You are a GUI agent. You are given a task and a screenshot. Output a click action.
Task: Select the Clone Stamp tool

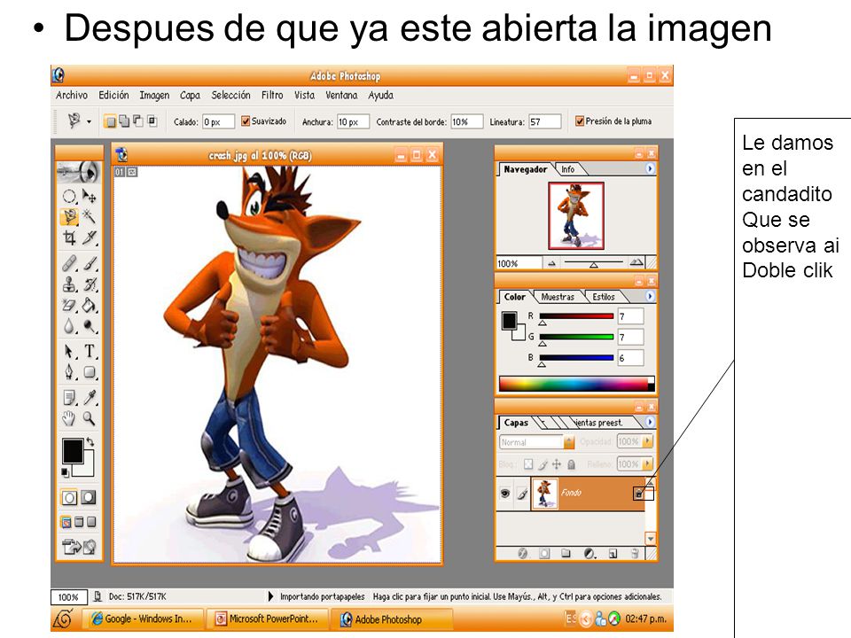point(69,284)
